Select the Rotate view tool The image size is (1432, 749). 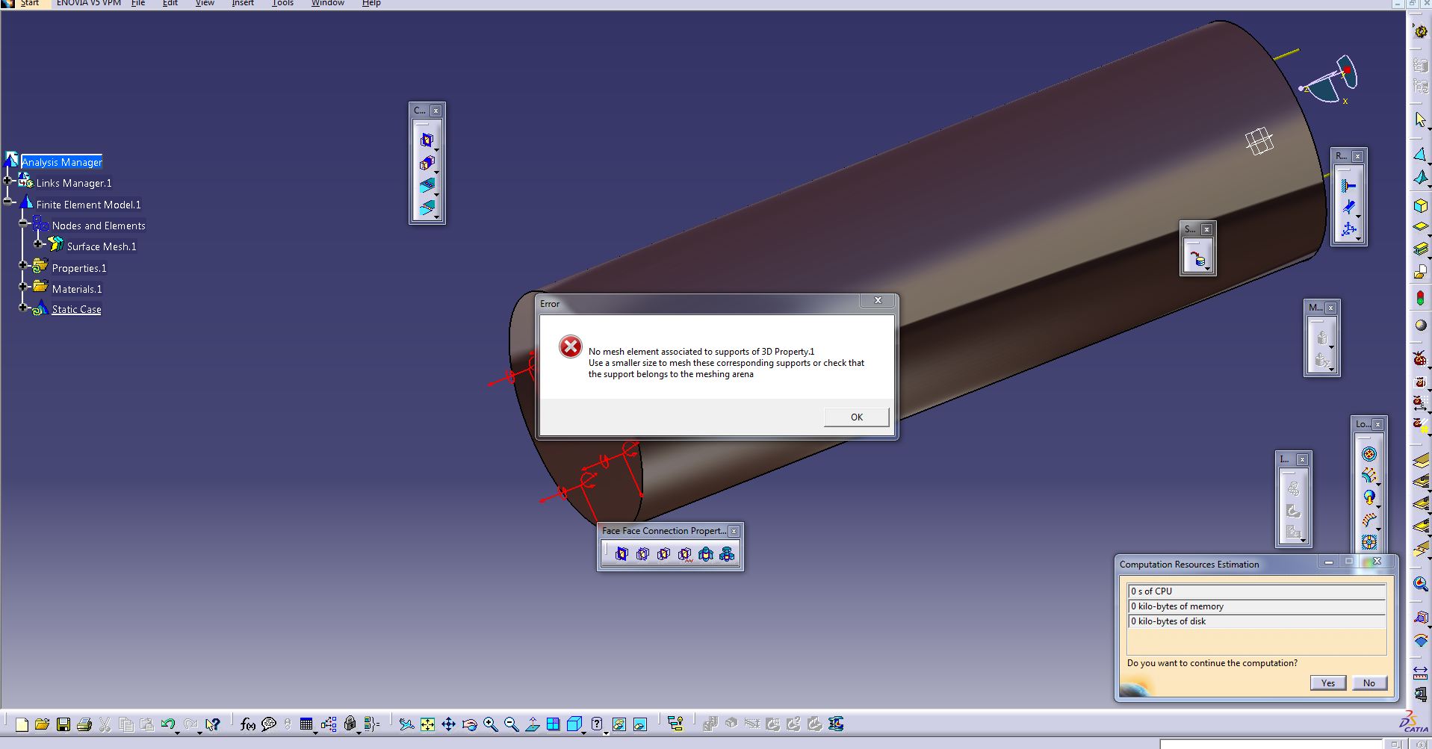(x=469, y=724)
